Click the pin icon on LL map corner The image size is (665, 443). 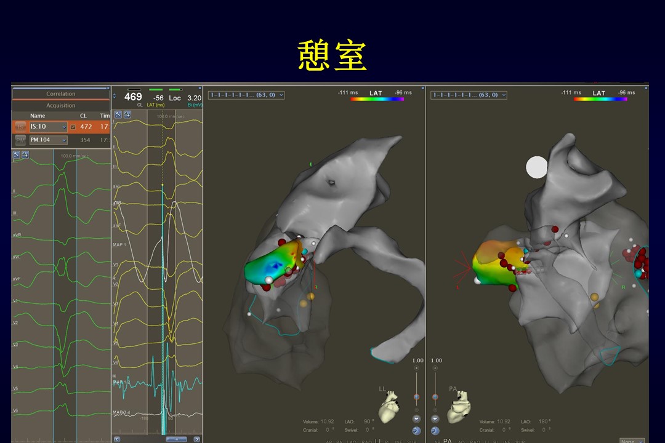pos(423,88)
